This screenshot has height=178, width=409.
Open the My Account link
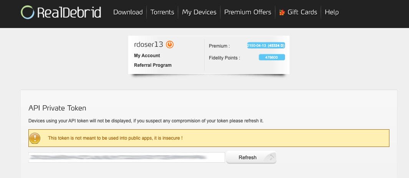[x=147, y=56]
